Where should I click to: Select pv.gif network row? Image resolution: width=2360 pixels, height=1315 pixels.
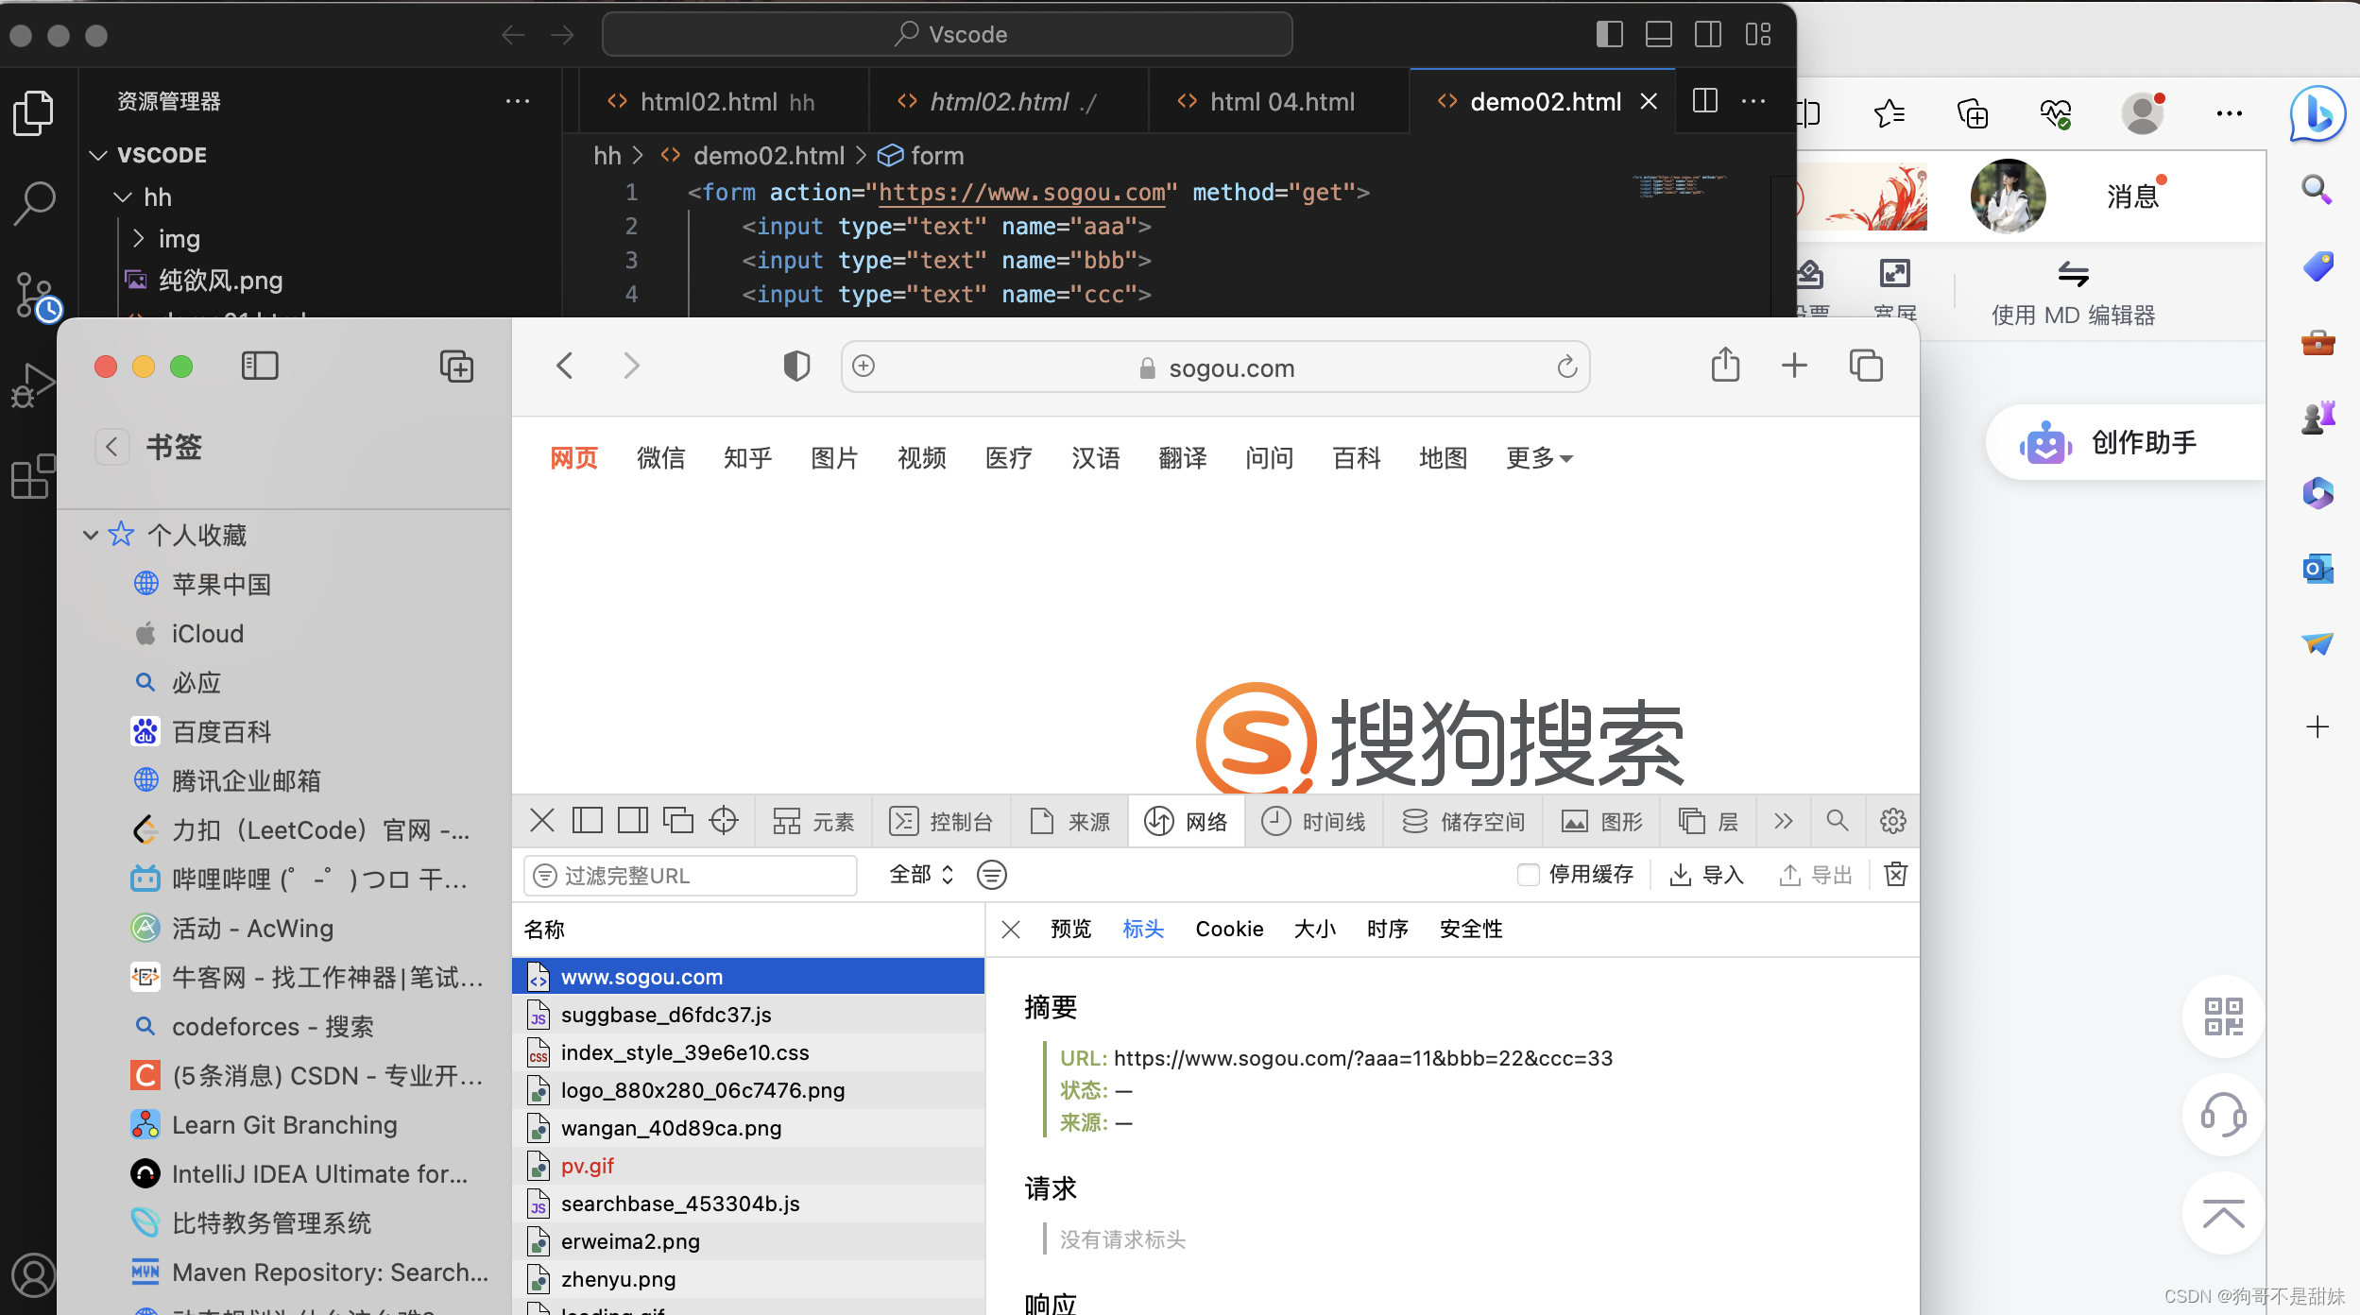click(748, 1166)
